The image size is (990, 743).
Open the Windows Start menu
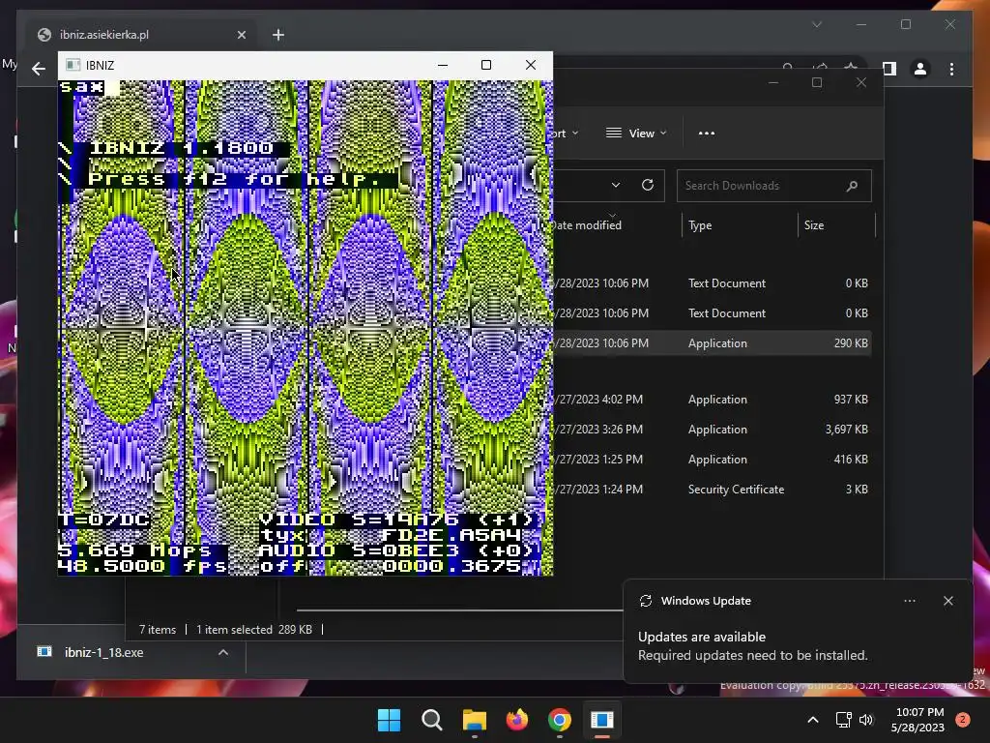click(389, 720)
